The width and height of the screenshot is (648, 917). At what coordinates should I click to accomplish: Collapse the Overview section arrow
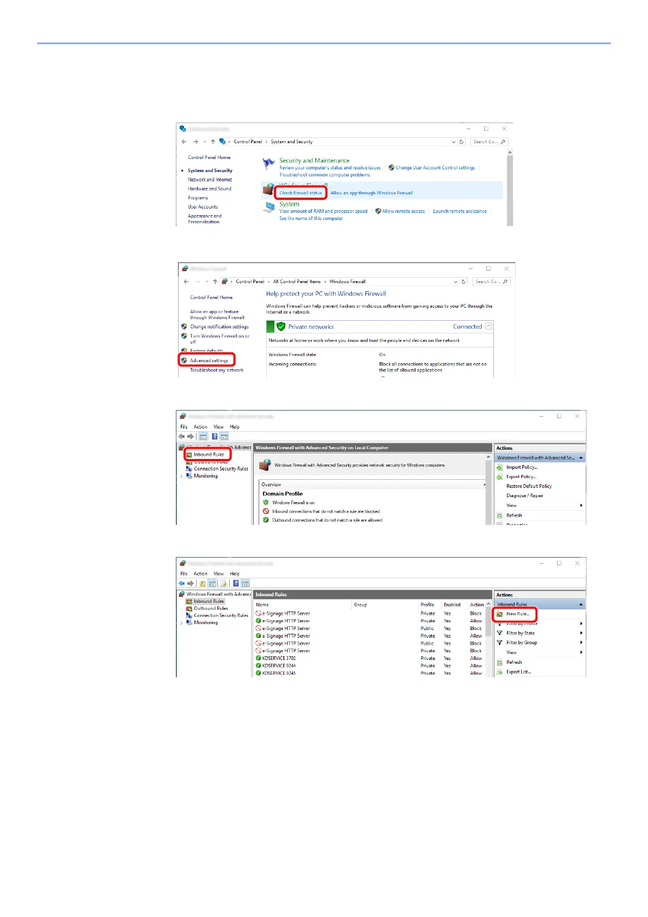click(485, 485)
